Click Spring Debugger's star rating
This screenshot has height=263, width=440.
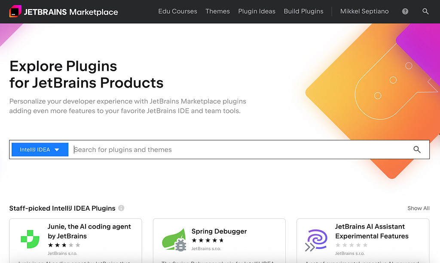[x=208, y=240]
